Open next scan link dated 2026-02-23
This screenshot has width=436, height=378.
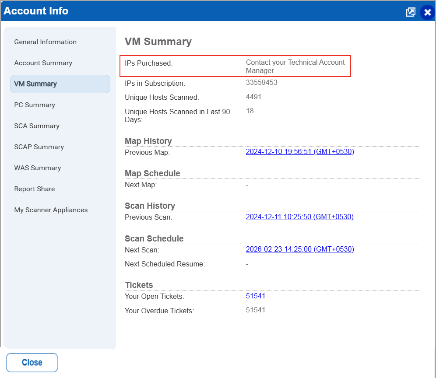300,249
